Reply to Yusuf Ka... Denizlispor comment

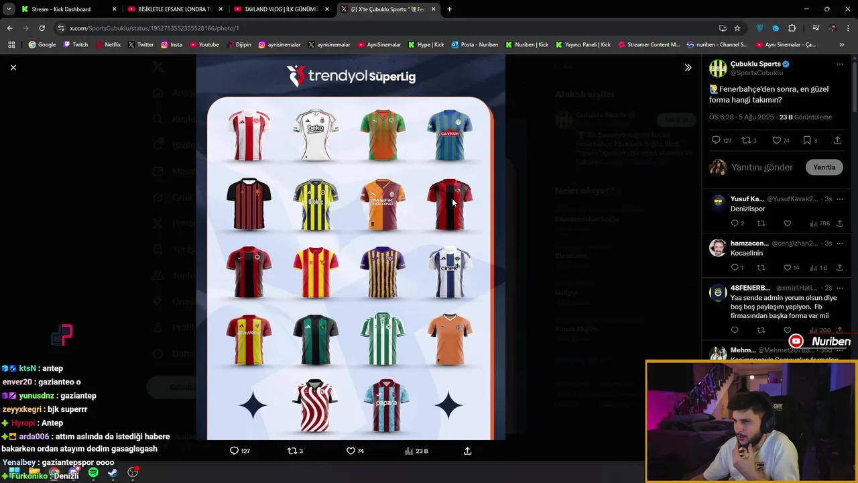(x=735, y=223)
